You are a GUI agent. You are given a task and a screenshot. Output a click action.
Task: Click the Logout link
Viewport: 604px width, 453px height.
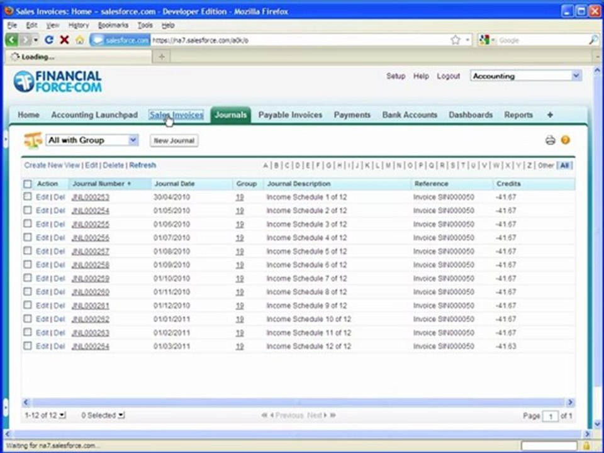point(449,76)
